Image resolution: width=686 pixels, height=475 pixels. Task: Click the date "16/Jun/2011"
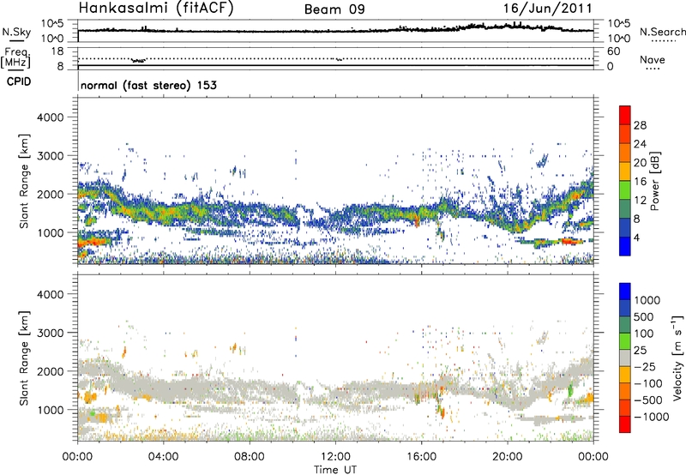tap(548, 9)
